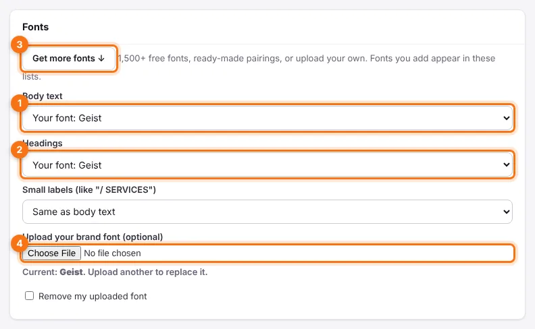Click the Fonts section heading
Image resolution: width=535 pixels, height=329 pixels.
36,27
